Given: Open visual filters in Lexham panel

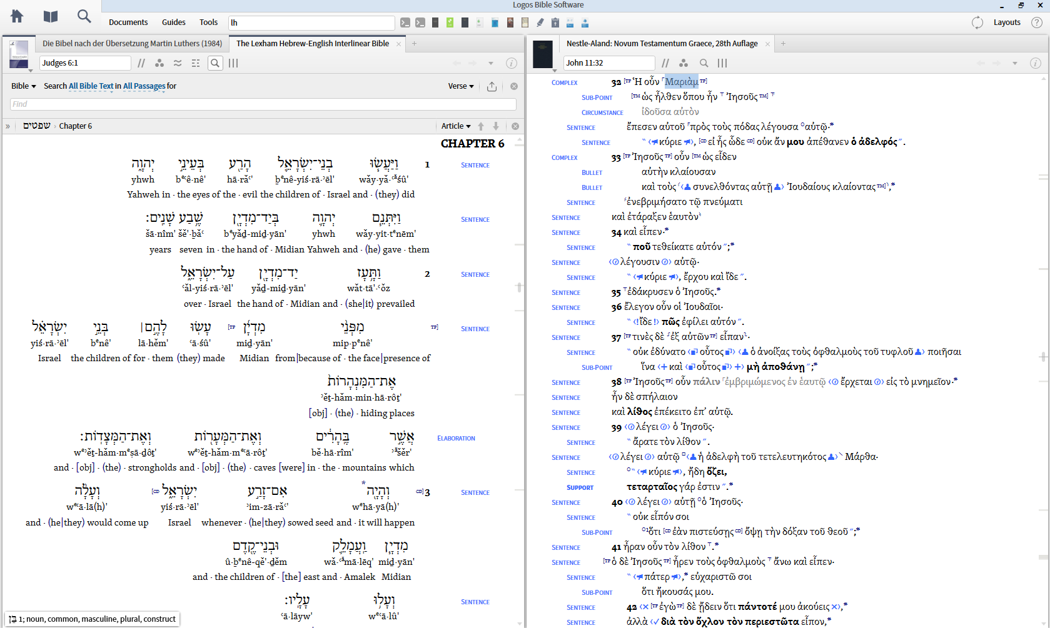Looking at the screenshot, I should pyautogui.click(x=159, y=63).
